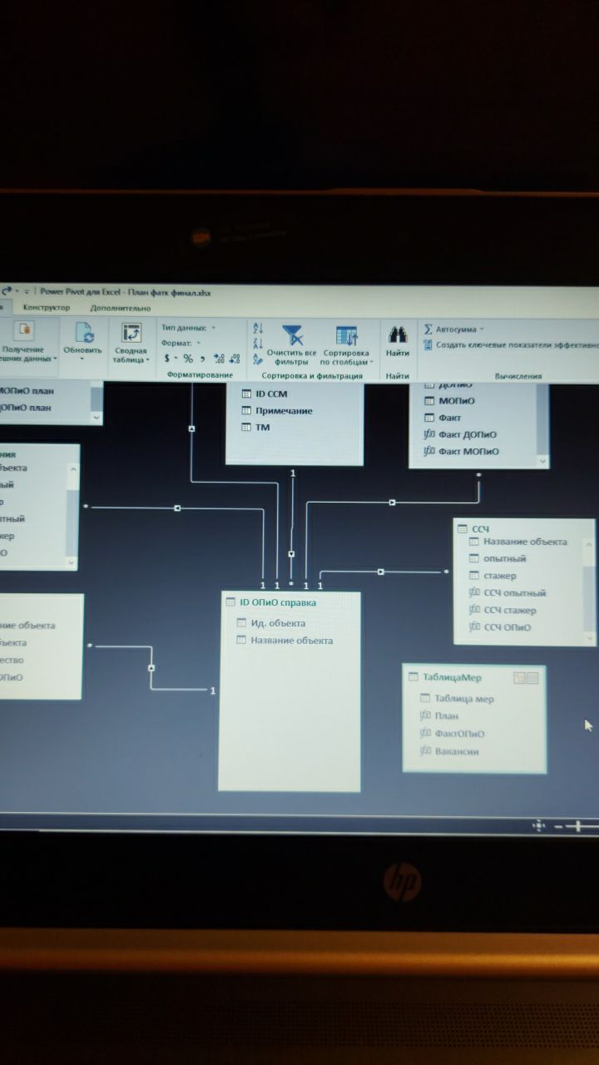Click redo arrow in quick access toolbar
The height and width of the screenshot is (1065, 599).
point(7,291)
